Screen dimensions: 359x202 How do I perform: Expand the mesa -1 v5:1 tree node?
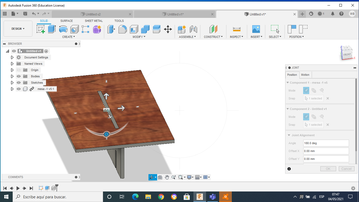tap(12, 89)
